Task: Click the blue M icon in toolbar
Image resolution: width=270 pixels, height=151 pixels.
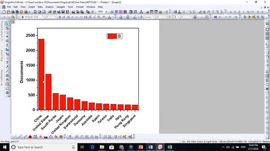Action: tap(216, 17)
